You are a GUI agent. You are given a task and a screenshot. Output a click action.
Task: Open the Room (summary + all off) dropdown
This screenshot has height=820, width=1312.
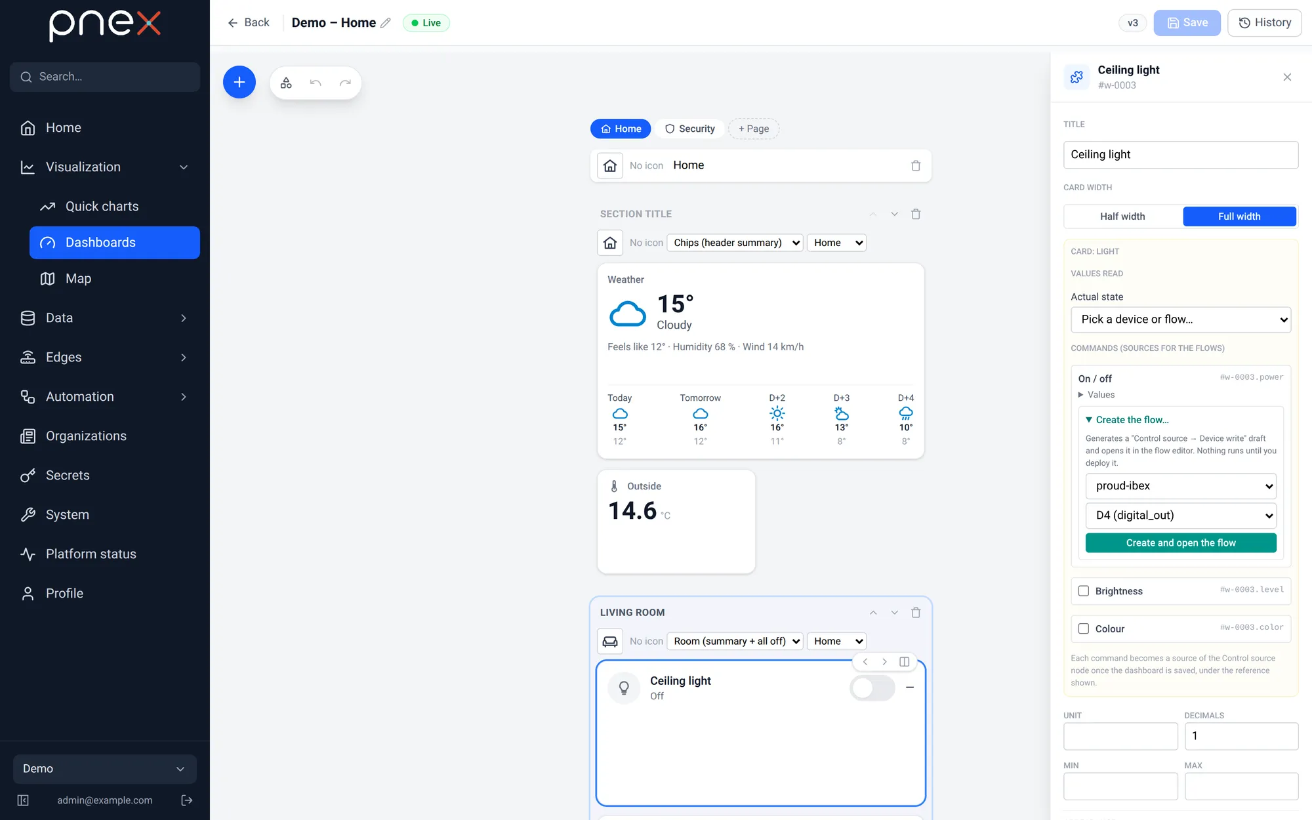(x=735, y=641)
